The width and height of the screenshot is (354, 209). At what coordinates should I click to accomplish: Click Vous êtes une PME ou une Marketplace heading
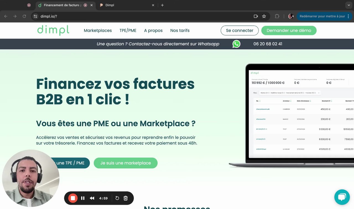[116, 123]
